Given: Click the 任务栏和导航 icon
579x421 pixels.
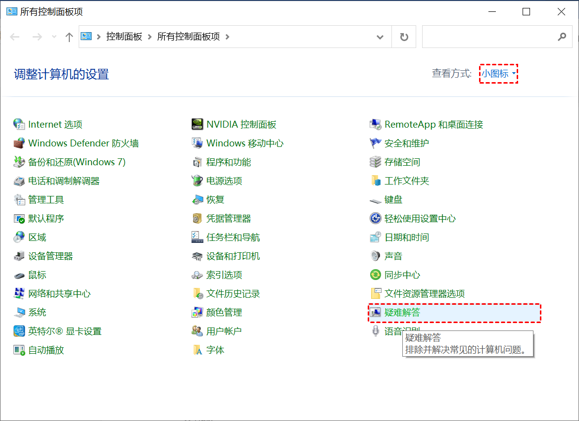Looking at the screenshot, I should pyautogui.click(x=197, y=237).
